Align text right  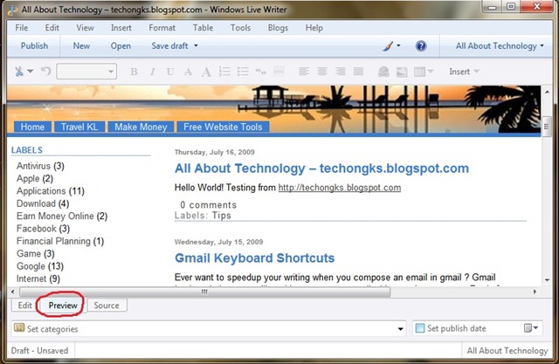click(x=341, y=72)
